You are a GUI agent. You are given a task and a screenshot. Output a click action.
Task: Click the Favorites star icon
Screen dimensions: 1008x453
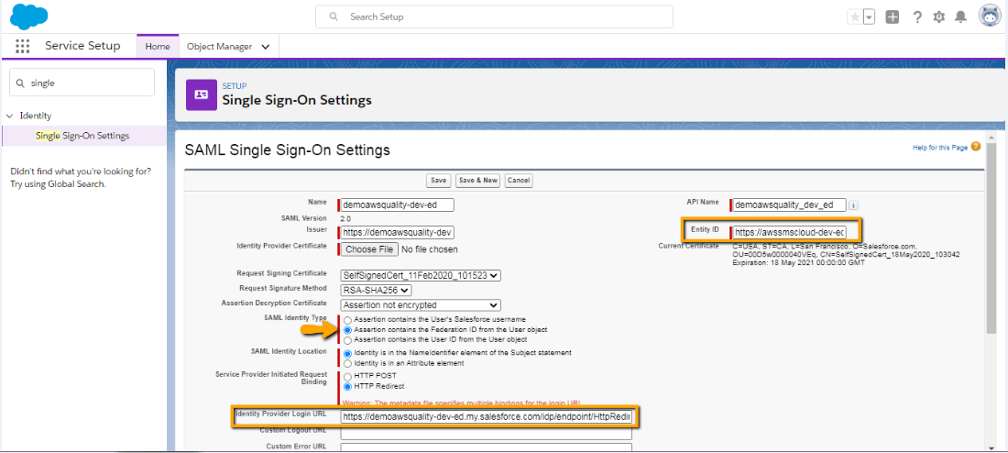point(855,17)
